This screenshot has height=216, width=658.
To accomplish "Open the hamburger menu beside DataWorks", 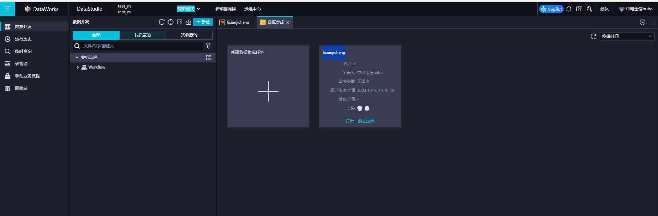I will 7,9.
